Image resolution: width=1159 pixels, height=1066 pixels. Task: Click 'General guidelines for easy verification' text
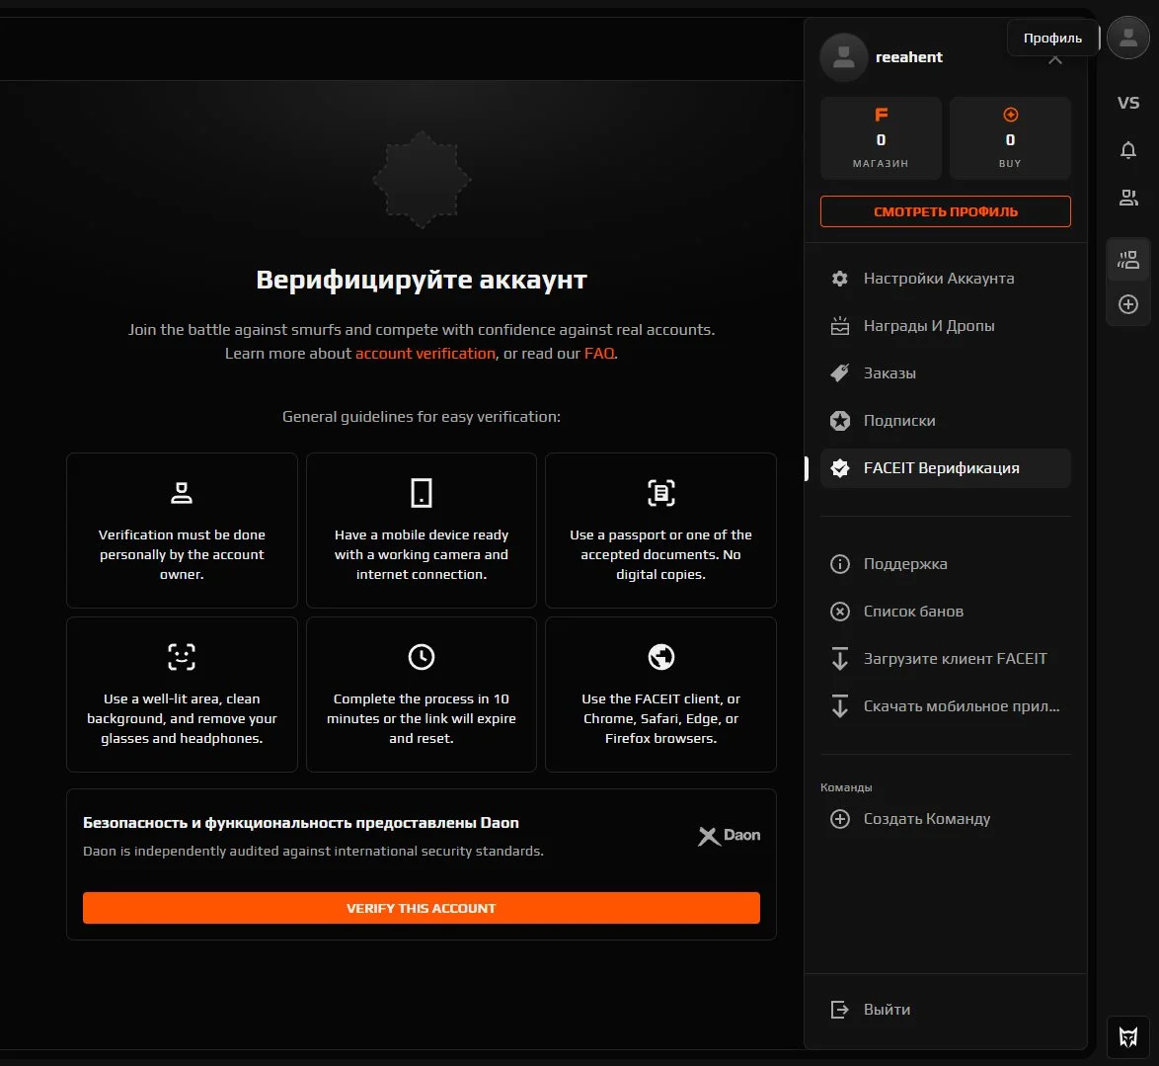[421, 417]
